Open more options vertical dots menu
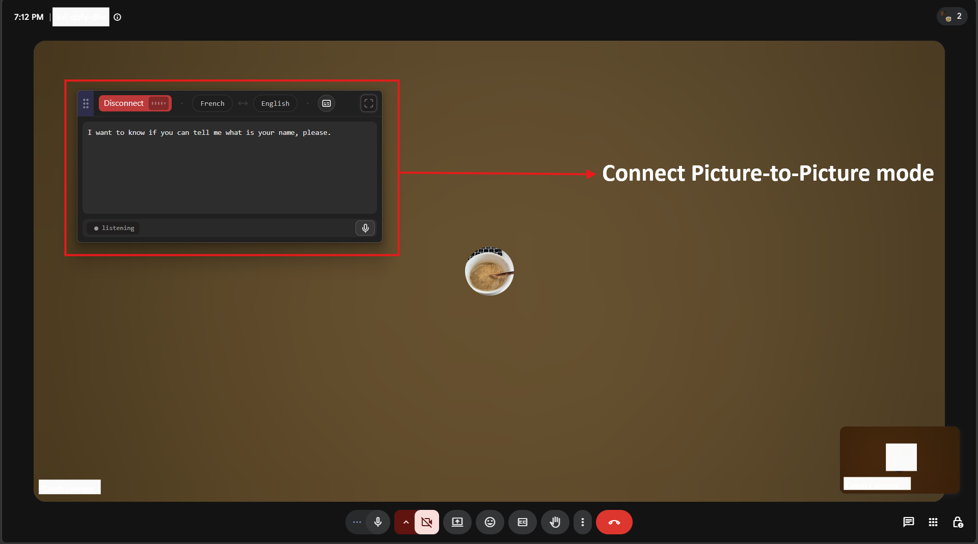Screen dimensions: 978x544 (583, 522)
